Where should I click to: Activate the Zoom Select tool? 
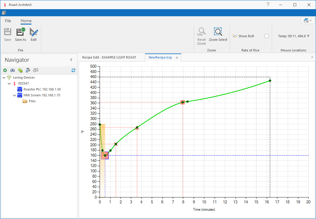click(x=218, y=32)
